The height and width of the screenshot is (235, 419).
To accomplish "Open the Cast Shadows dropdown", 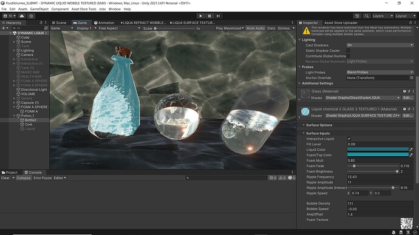I will coord(380,45).
